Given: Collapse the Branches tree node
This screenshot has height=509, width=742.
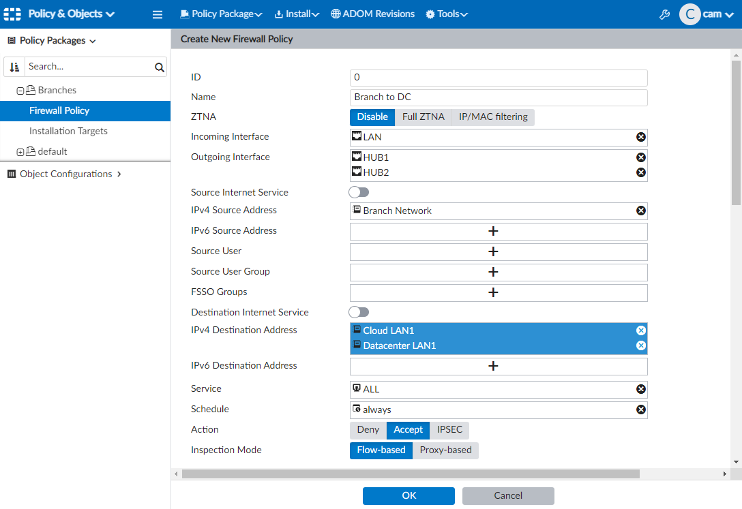Looking at the screenshot, I should pyautogui.click(x=20, y=91).
